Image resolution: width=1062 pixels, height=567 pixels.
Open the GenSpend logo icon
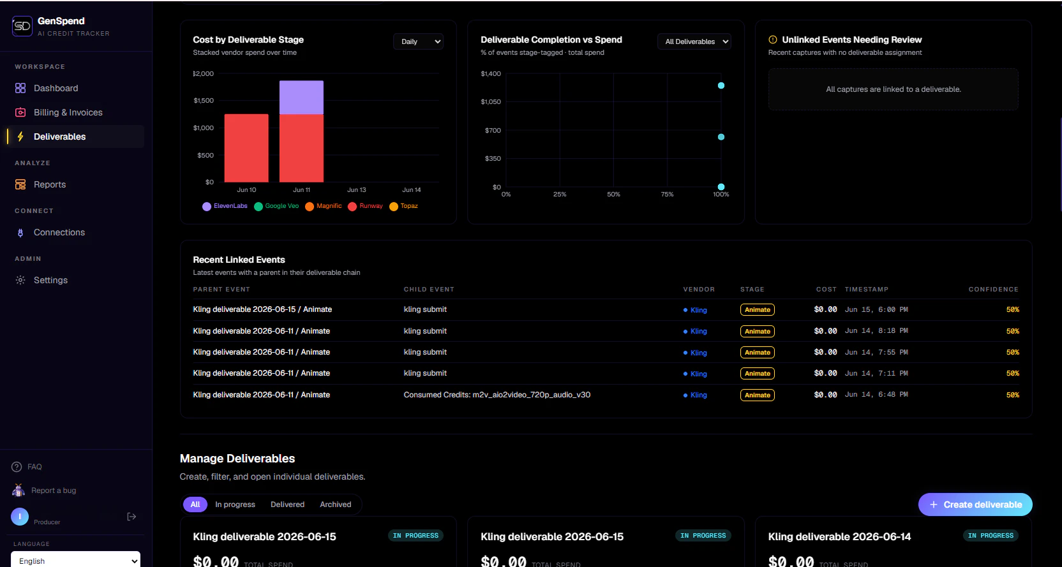point(22,26)
